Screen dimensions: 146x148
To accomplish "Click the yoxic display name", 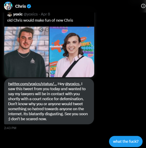I will click(18, 14).
